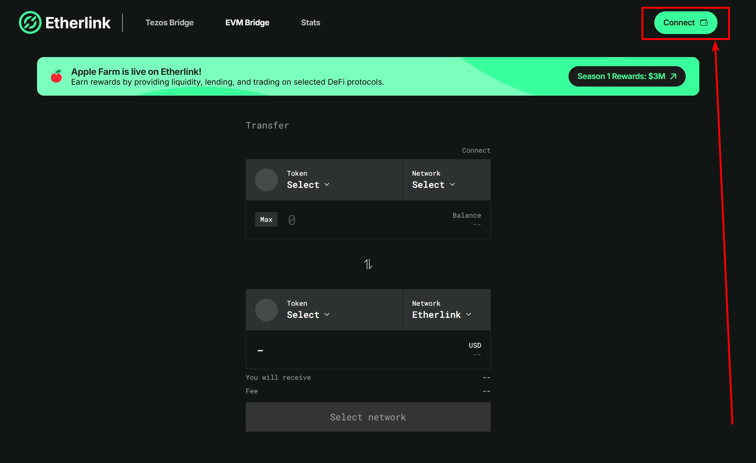Expand the source Network Select dropdown
756x463 pixels.
(433, 185)
